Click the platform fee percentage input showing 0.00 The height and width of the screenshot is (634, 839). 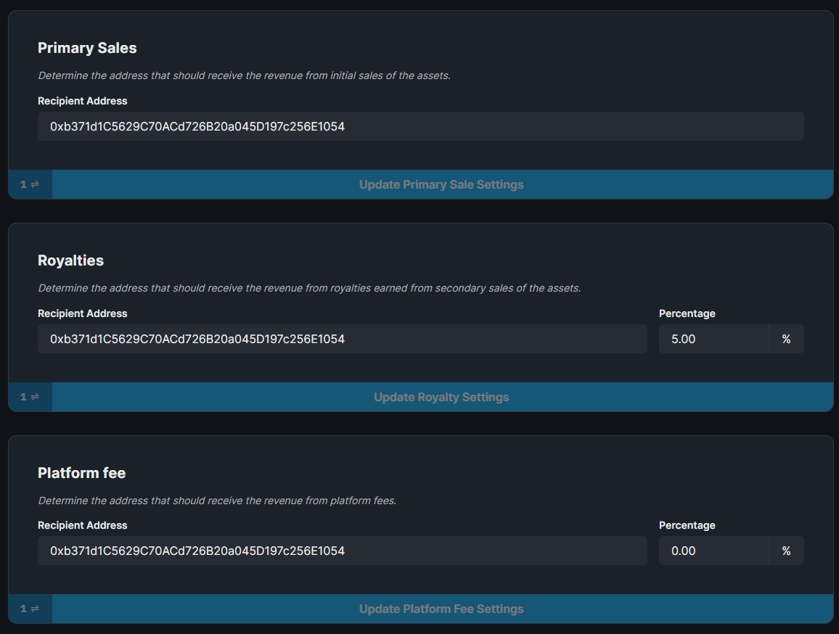pos(713,551)
